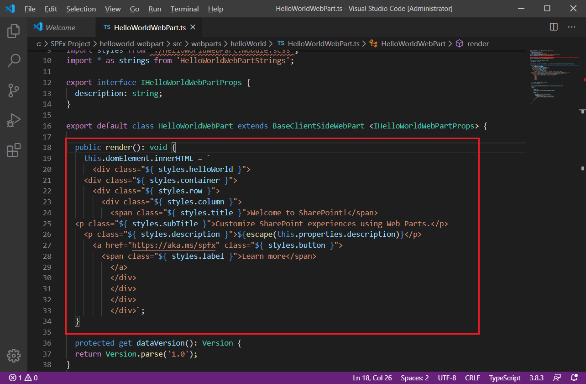Split the editor to the right
The height and width of the screenshot is (384, 586).
pyautogui.click(x=554, y=27)
